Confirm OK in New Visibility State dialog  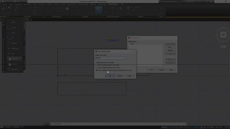[110, 76]
